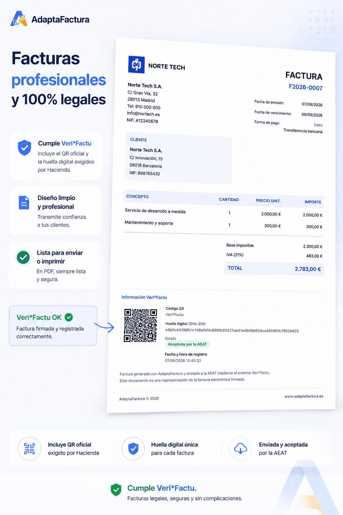Image resolution: width=343 pixels, height=515 pixels.
Task: Click the AdaptaFactura logo icon
Action: pyautogui.click(x=19, y=19)
